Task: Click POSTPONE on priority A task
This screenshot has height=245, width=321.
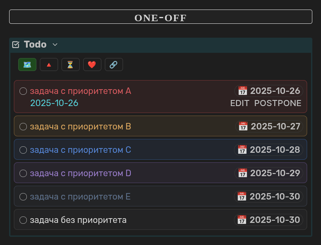Action: pos(278,103)
